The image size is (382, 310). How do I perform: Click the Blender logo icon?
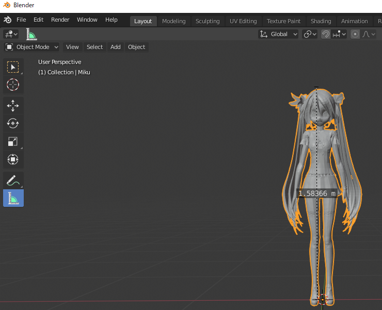(7, 20)
